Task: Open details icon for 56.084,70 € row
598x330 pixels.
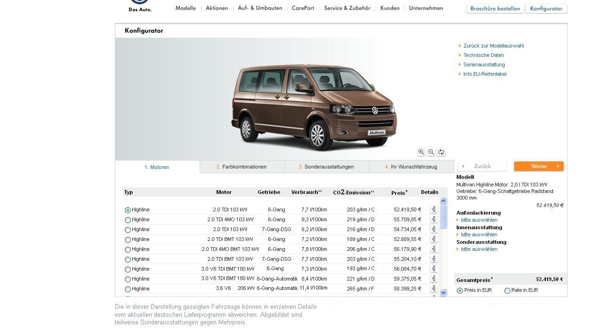Action: 434,269
